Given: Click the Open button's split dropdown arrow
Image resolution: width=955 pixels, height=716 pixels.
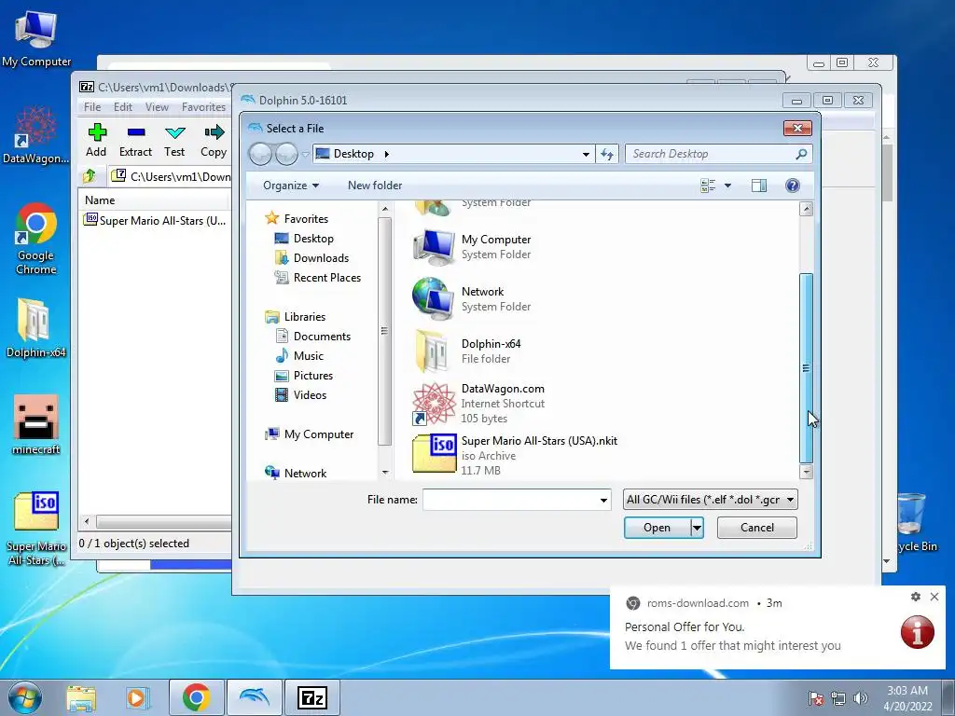Looking at the screenshot, I should coord(698,528).
